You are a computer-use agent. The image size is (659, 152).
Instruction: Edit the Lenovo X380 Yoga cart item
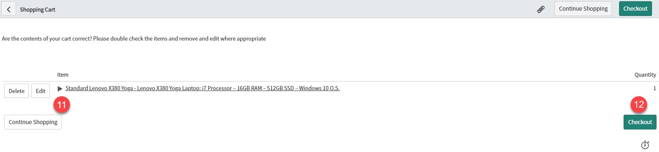40,91
